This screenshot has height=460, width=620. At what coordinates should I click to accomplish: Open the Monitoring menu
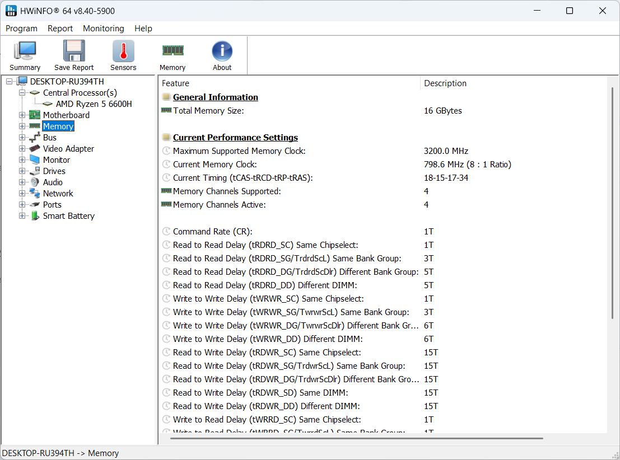point(104,29)
